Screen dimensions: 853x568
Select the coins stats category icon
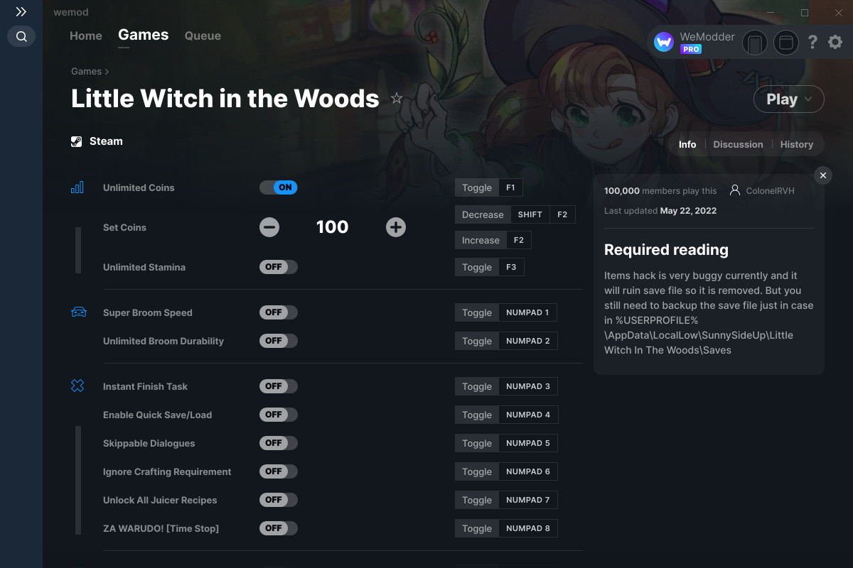pyautogui.click(x=77, y=187)
